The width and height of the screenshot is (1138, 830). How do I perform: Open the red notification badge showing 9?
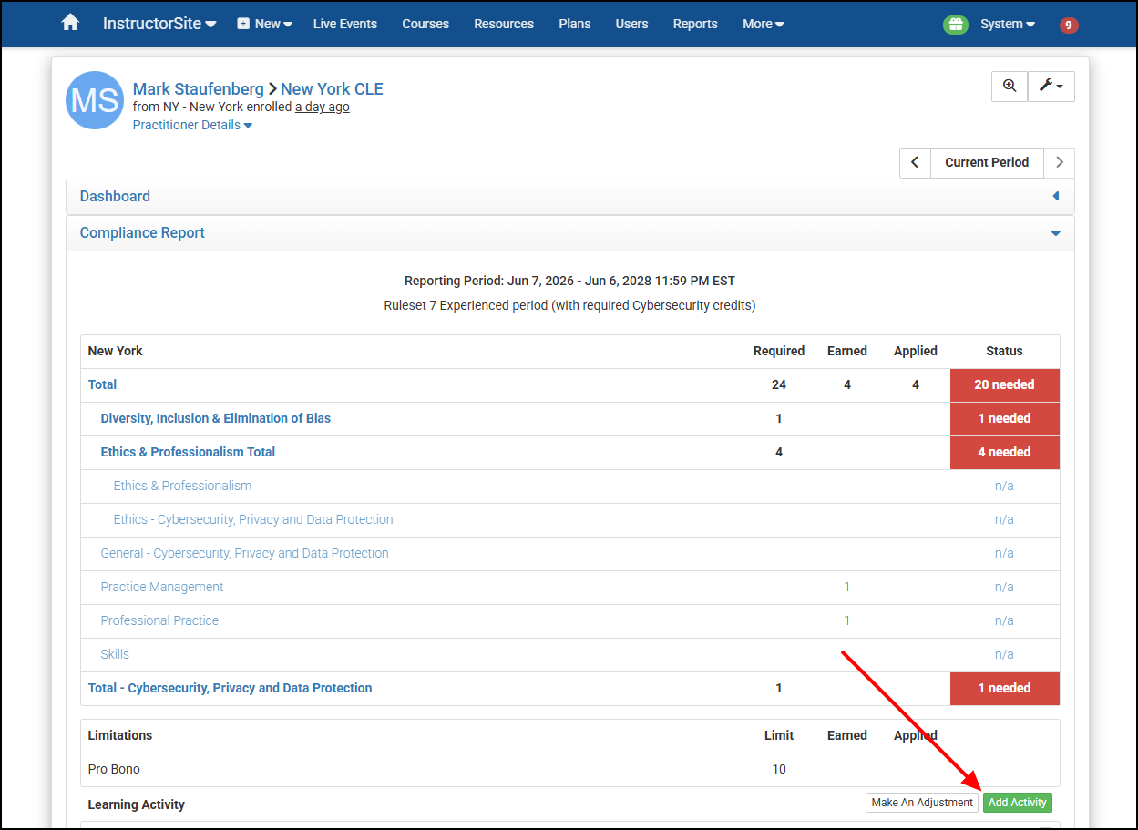tap(1069, 25)
